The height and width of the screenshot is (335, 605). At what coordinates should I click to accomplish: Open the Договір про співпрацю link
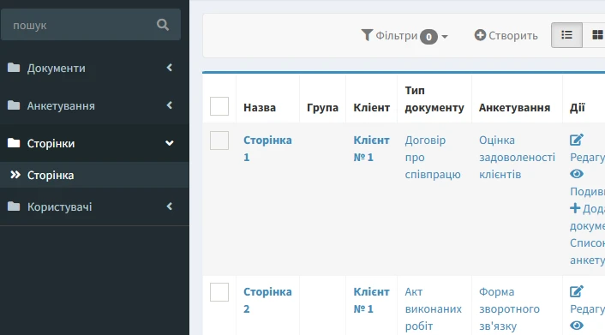433,157
